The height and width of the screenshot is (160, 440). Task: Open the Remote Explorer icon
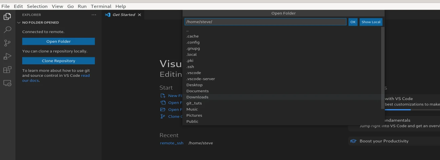pos(7,83)
